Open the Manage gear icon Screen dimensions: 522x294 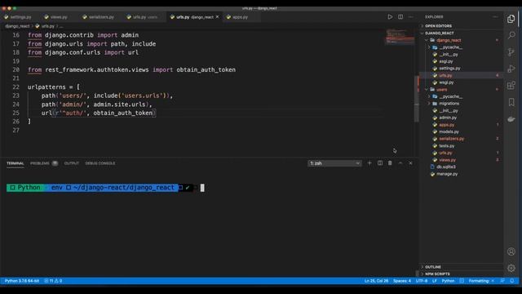pos(511,268)
